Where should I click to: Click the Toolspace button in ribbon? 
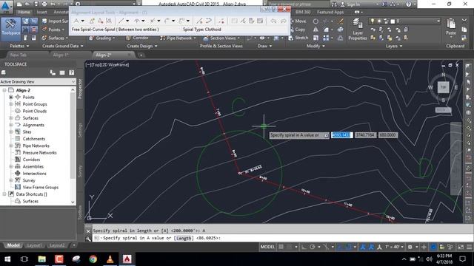pos(11,29)
